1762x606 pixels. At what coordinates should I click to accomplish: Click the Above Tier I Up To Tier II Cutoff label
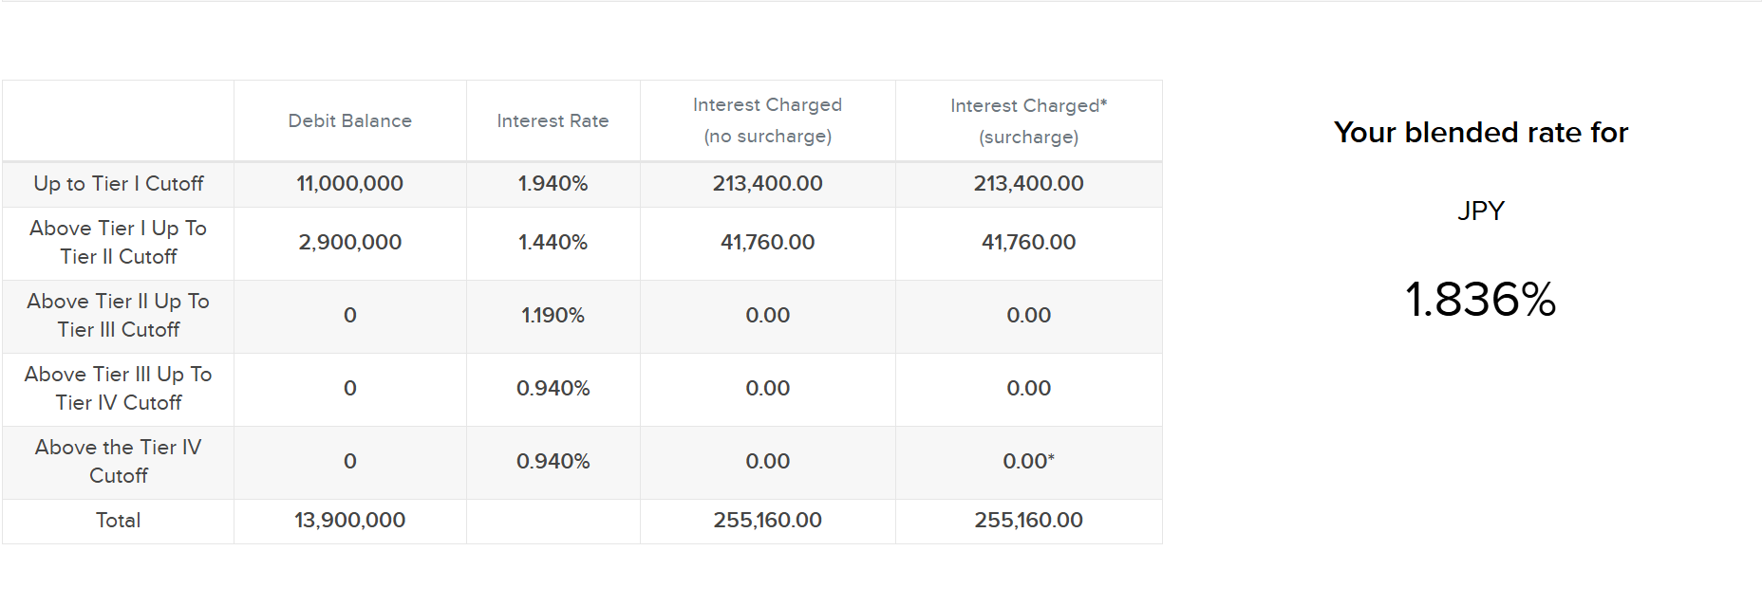tap(119, 243)
